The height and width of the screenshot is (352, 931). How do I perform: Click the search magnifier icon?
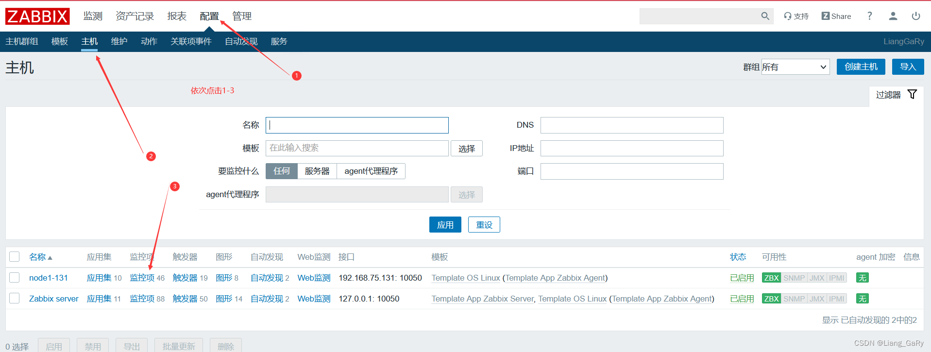pyautogui.click(x=765, y=16)
